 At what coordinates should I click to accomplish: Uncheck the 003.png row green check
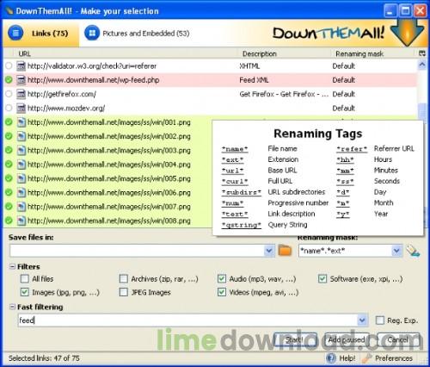pos(9,150)
